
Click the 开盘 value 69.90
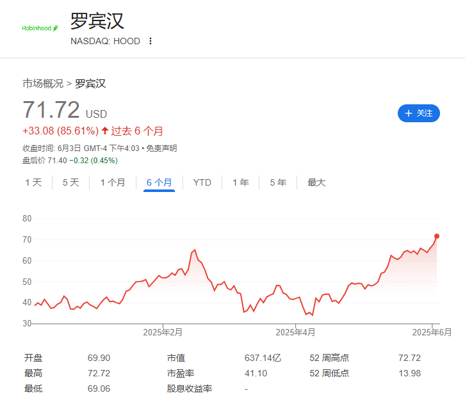(x=99, y=358)
